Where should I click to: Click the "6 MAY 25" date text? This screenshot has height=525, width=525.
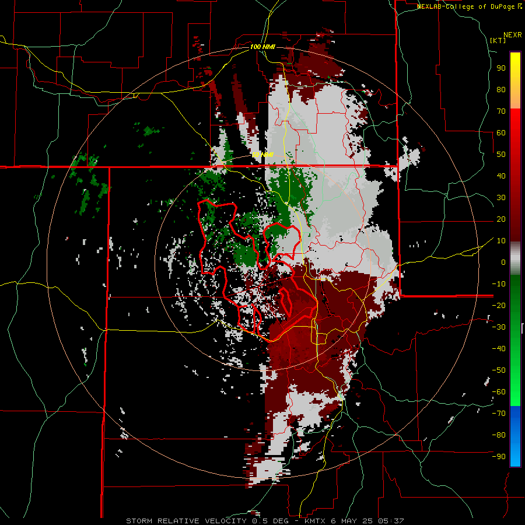pyautogui.click(x=352, y=521)
